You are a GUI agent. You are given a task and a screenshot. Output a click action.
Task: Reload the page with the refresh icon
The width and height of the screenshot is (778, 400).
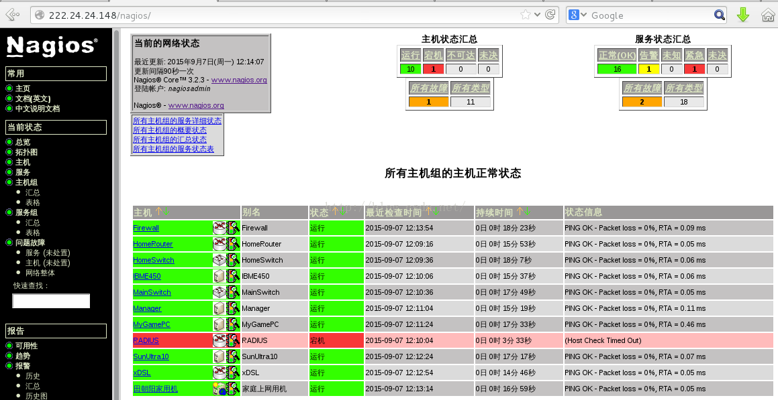click(550, 15)
